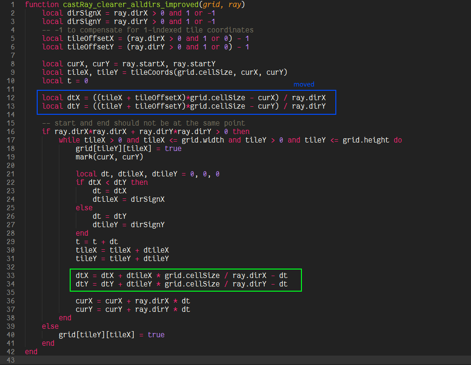Click the blue "moved" annotation label
This screenshot has width=471, height=365.
click(303, 85)
